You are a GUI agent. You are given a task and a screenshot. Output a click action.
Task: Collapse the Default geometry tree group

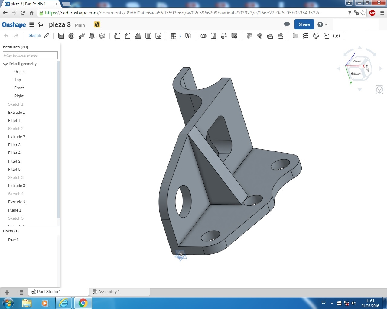point(5,64)
